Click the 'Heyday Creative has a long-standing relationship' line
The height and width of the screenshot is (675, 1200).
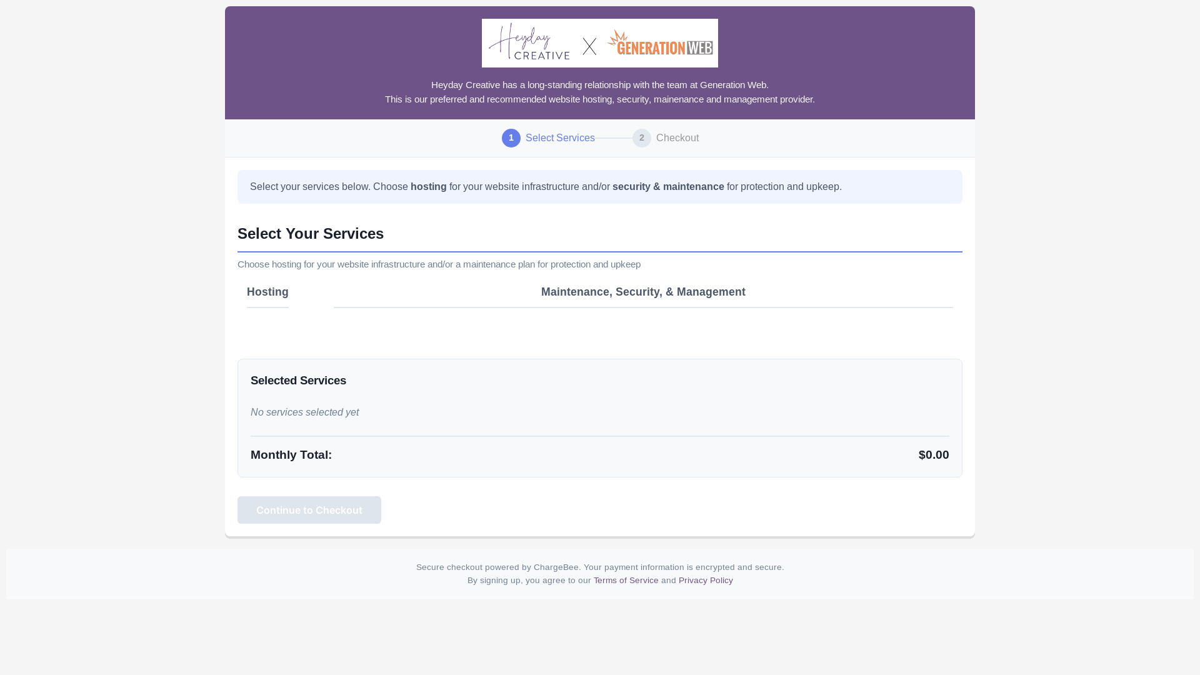[x=600, y=85]
